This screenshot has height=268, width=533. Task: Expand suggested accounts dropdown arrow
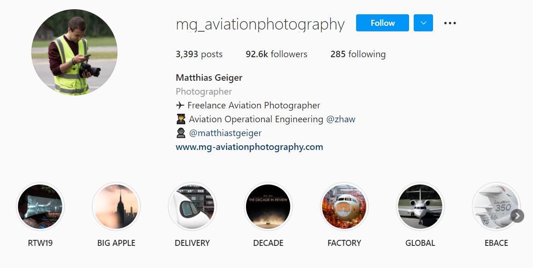point(423,23)
